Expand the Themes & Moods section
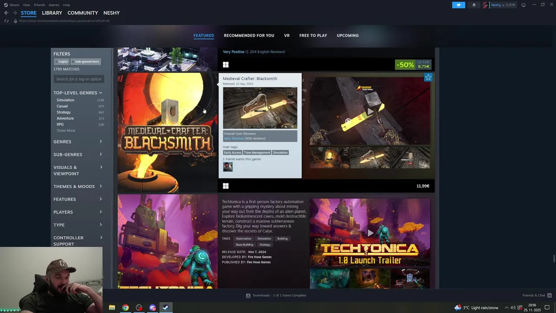Screen dimensions: 556x313 point(78,186)
